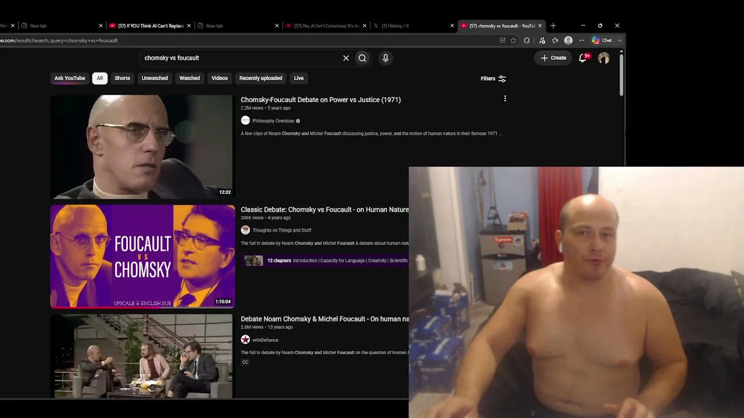744x418 pixels.
Task: Select the Unwatched filter chip
Action: 155,78
